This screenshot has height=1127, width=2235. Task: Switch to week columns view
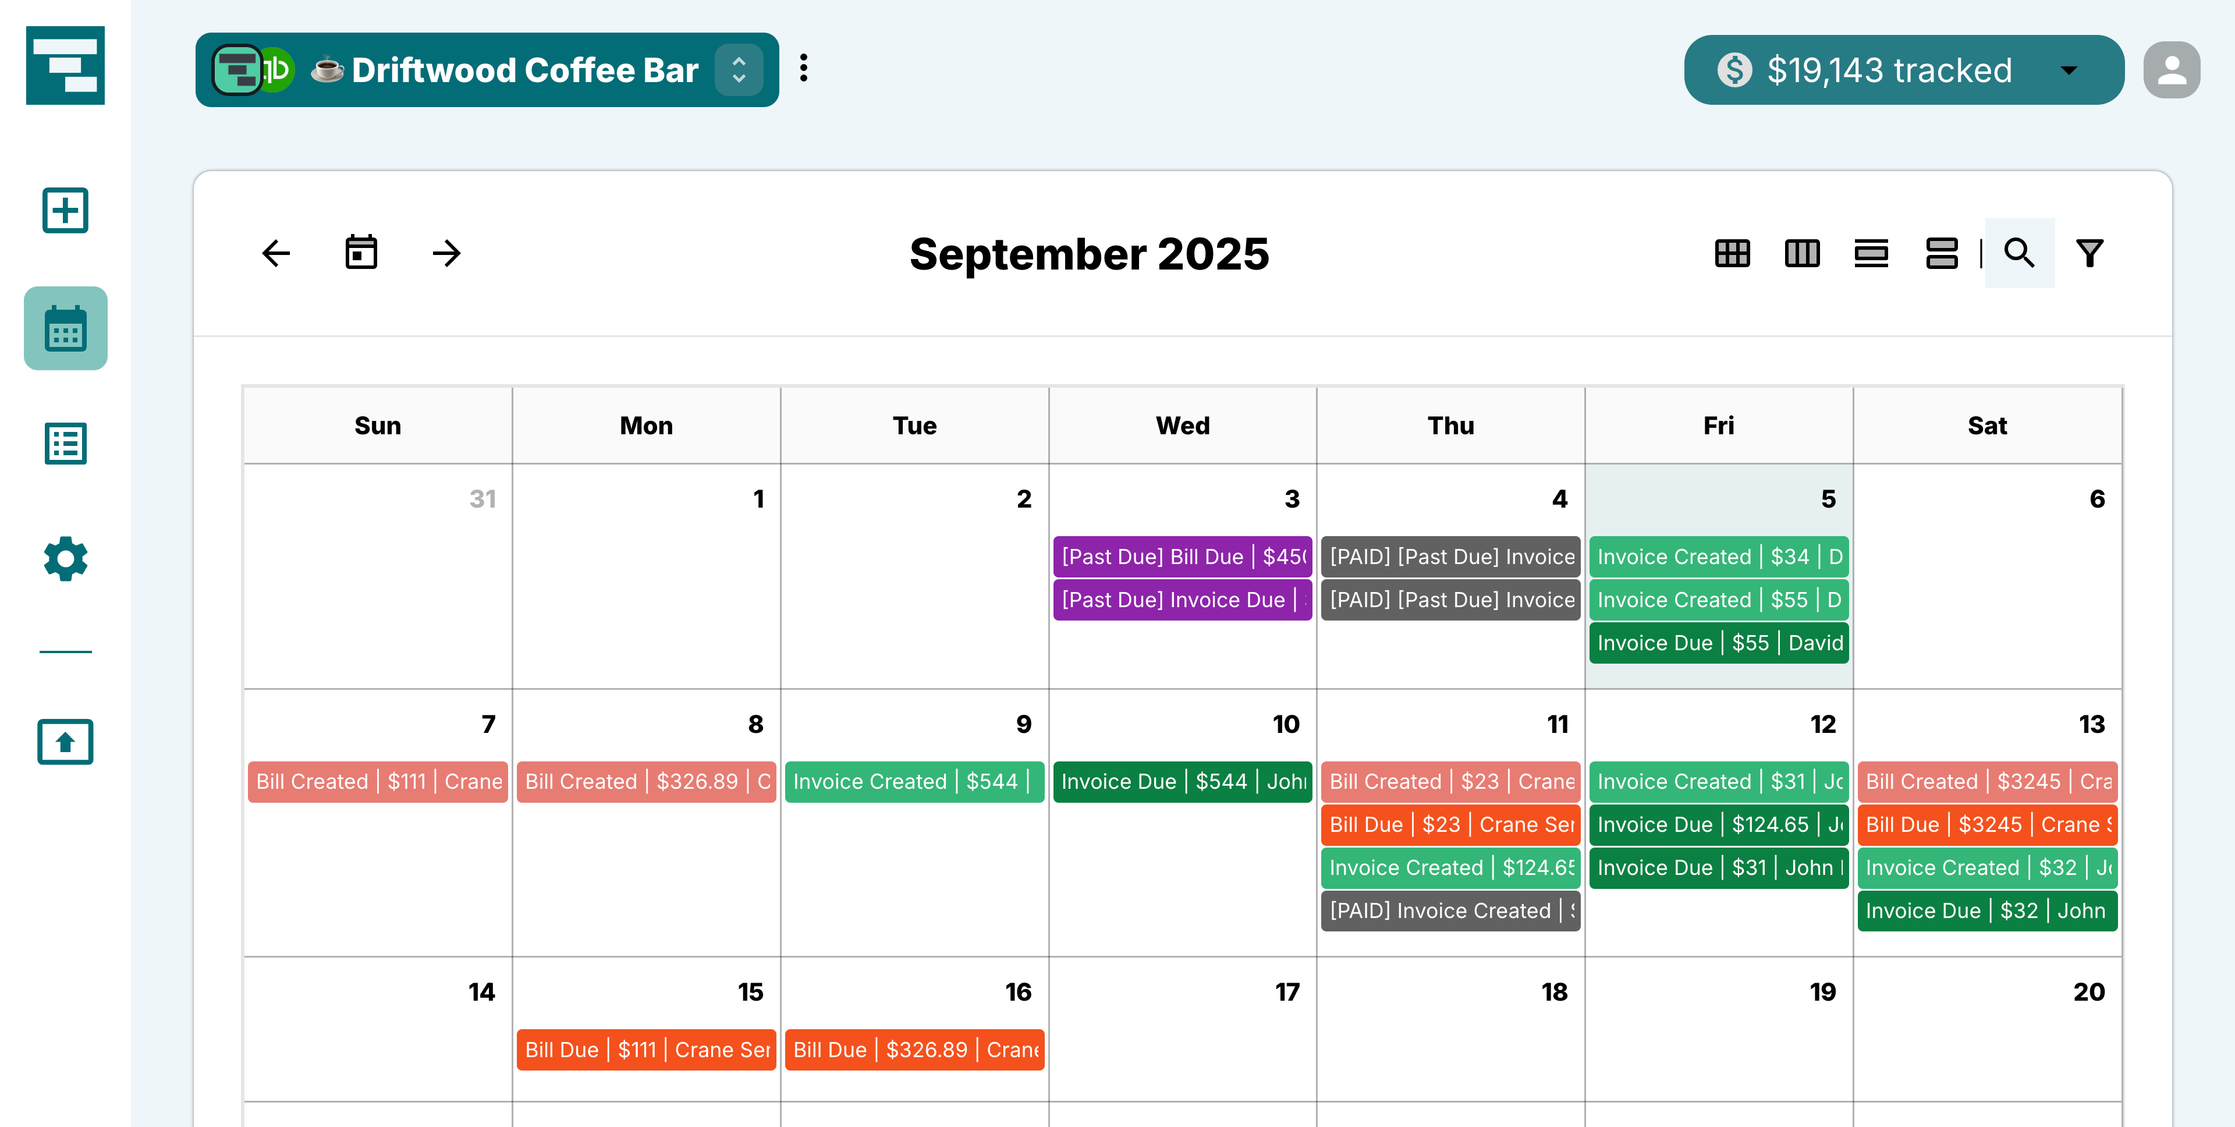point(1801,253)
